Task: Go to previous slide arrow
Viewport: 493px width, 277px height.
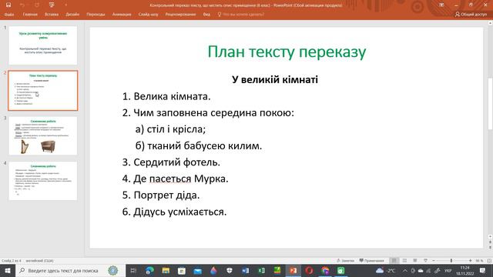Action: pyautogui.click(x=490, y=242)
